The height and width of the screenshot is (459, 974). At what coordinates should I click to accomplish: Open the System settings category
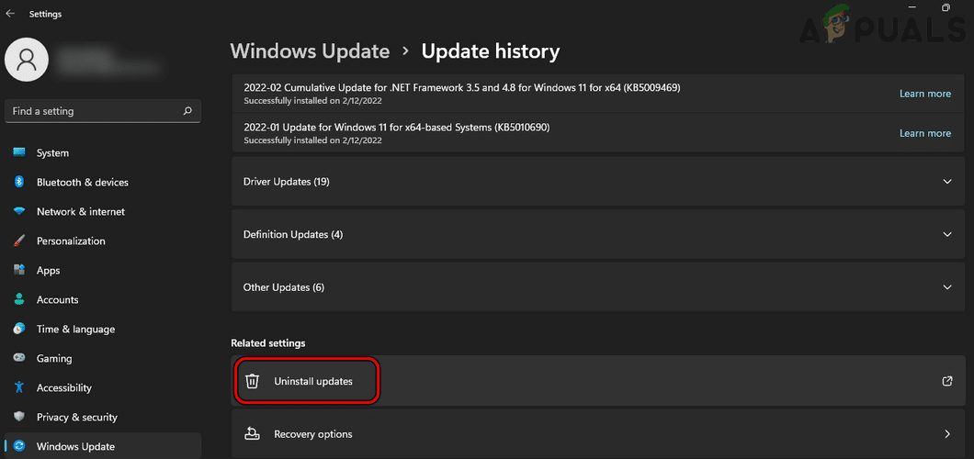[52, 153]
